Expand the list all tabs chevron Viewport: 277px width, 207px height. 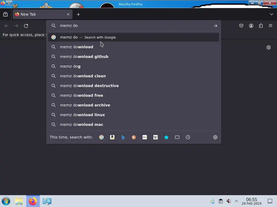pos(272,14)
